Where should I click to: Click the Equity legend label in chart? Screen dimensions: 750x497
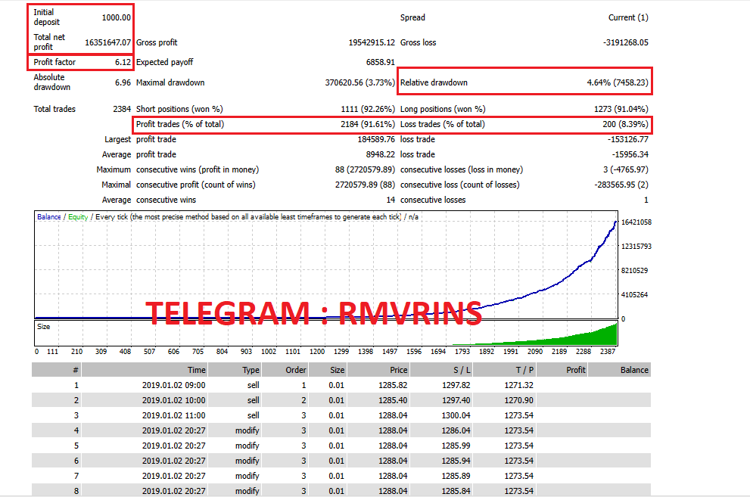(x=78, y=217)
